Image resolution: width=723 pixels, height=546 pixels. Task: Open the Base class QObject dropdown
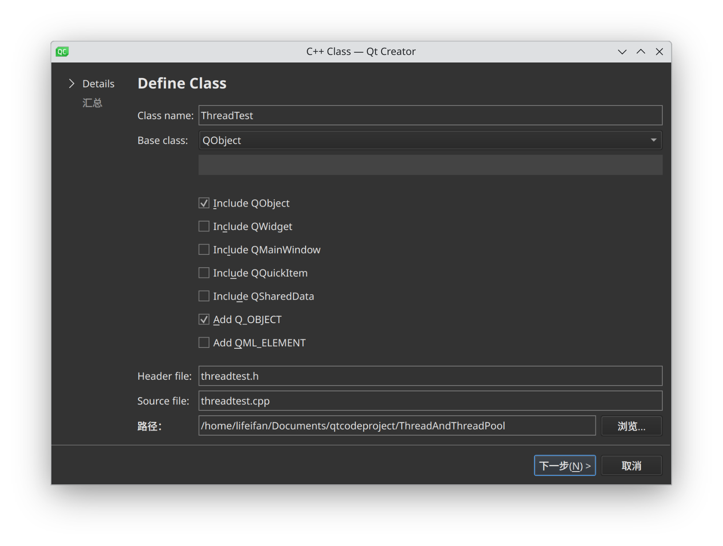(430, 140)
